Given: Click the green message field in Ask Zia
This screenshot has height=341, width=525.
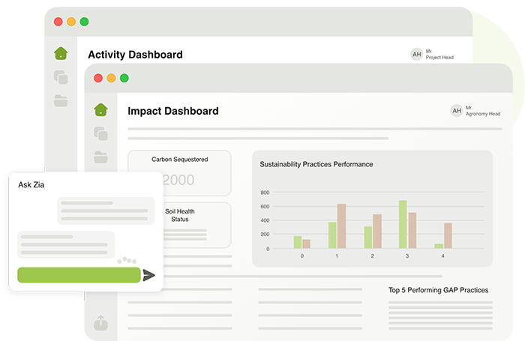Looking at the screenshot, I should pos(79,275).
